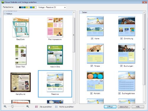This screenshot has height=111, width=148.
Task: Click the thumbnail zoom slider handle
Action: tap(12, 107)
